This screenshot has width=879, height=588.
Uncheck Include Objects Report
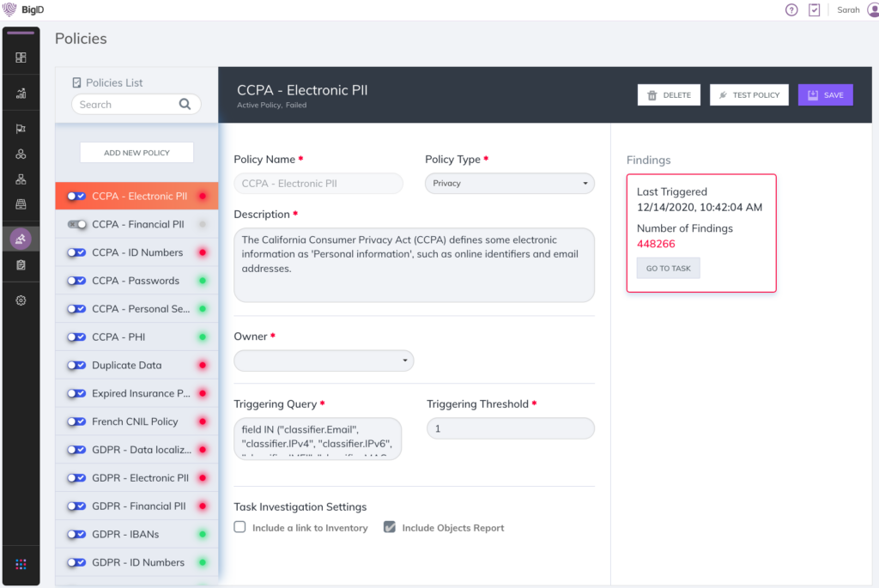[390, 527]
